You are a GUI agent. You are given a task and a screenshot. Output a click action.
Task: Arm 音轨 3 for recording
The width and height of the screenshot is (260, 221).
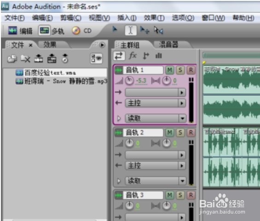pos(191,195)
